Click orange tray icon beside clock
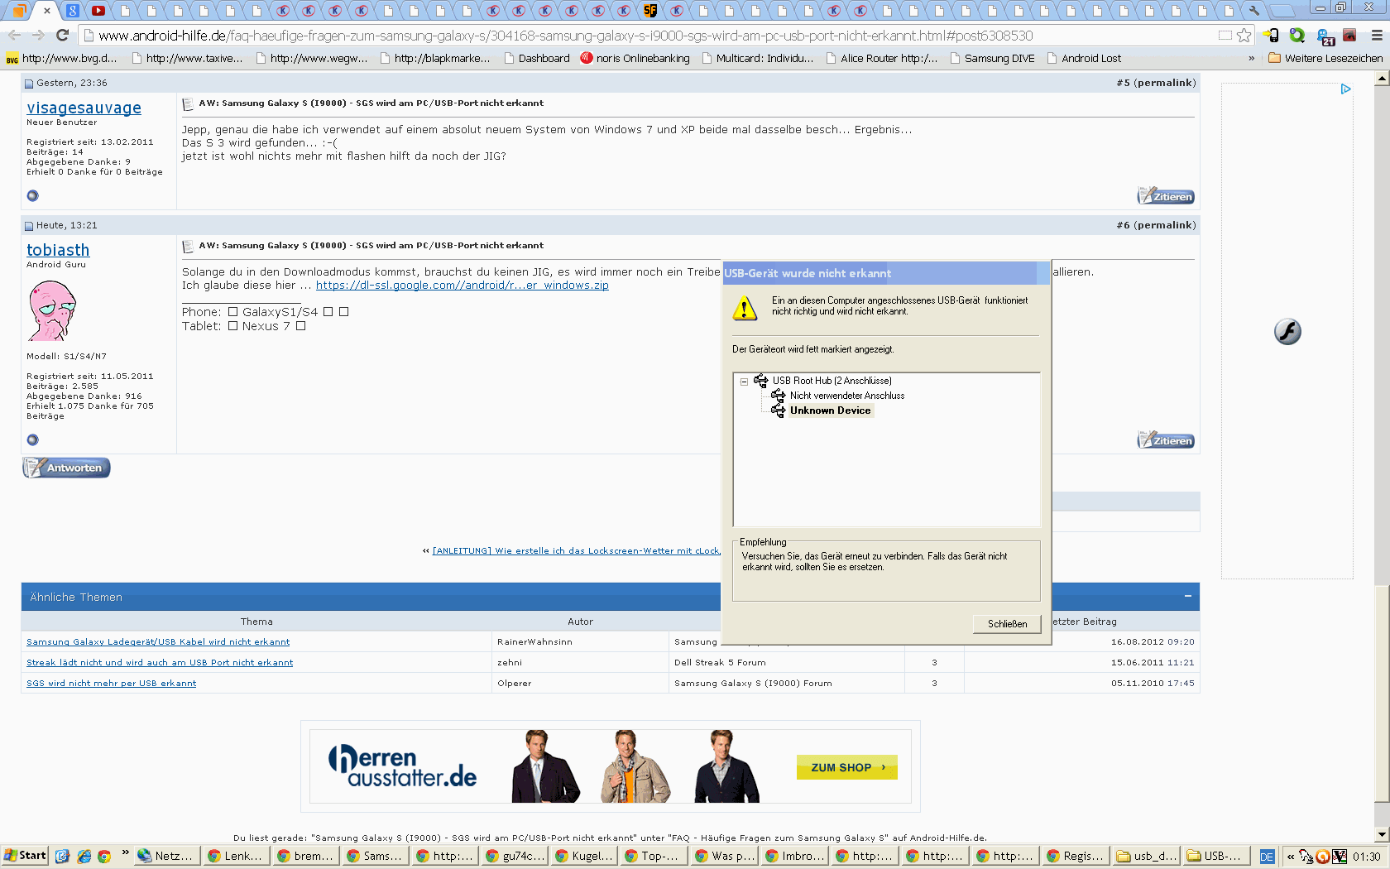This screenshot has height=869, width=1390. [x=1323, y=857]
